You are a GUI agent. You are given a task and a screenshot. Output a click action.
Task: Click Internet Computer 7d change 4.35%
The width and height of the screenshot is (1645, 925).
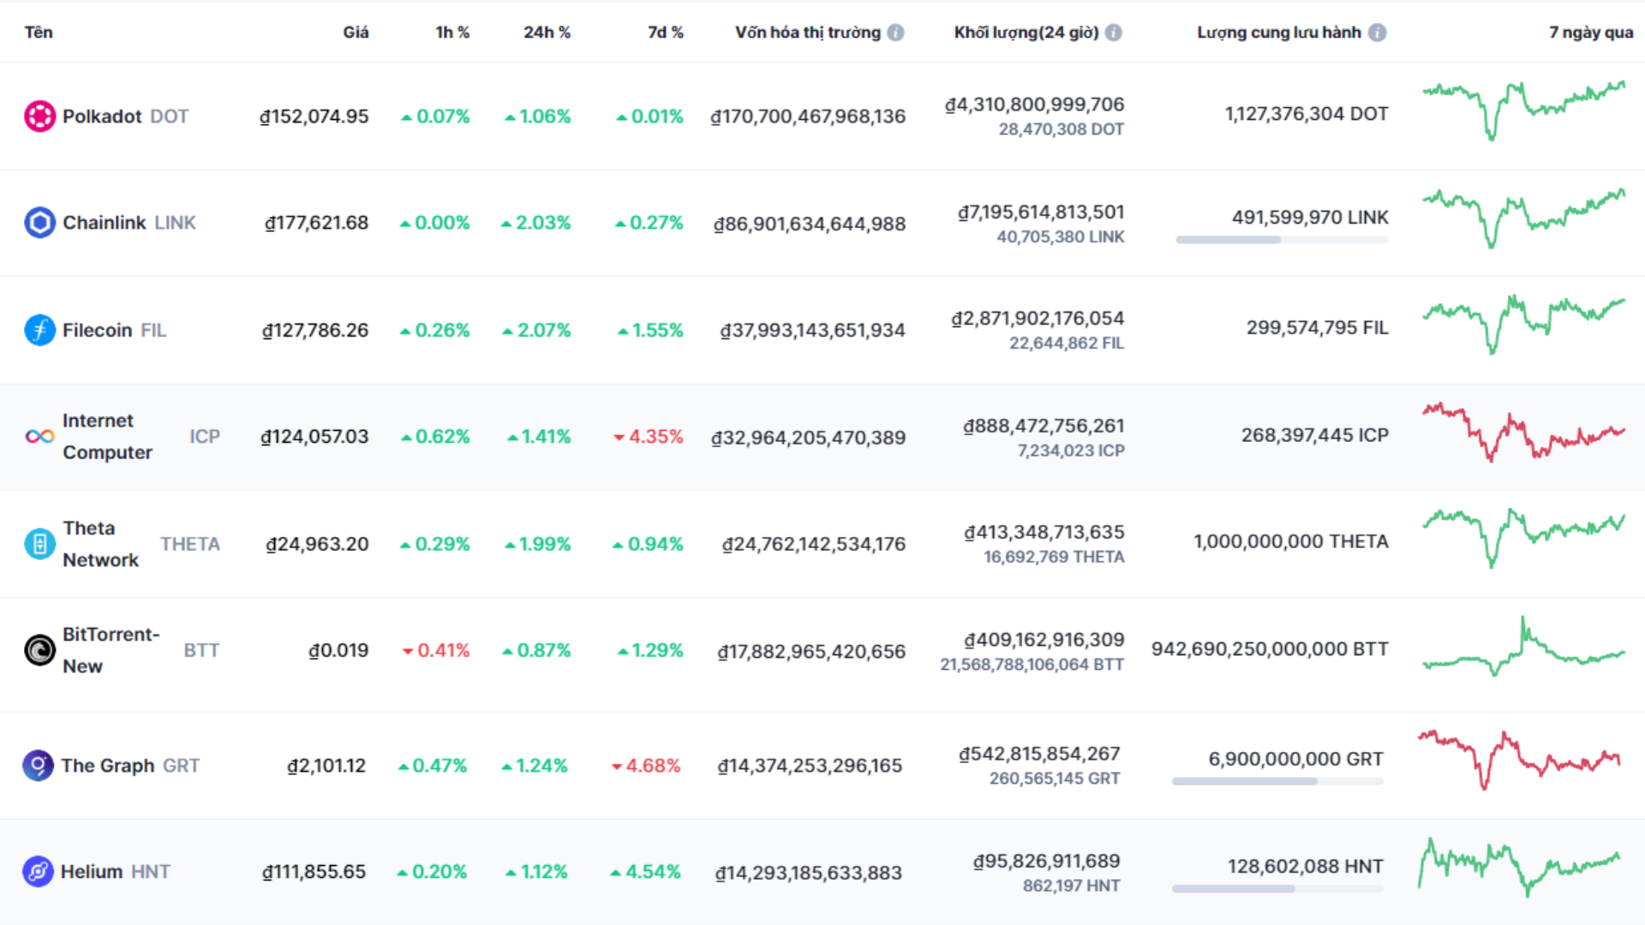[x=649, y=437]
